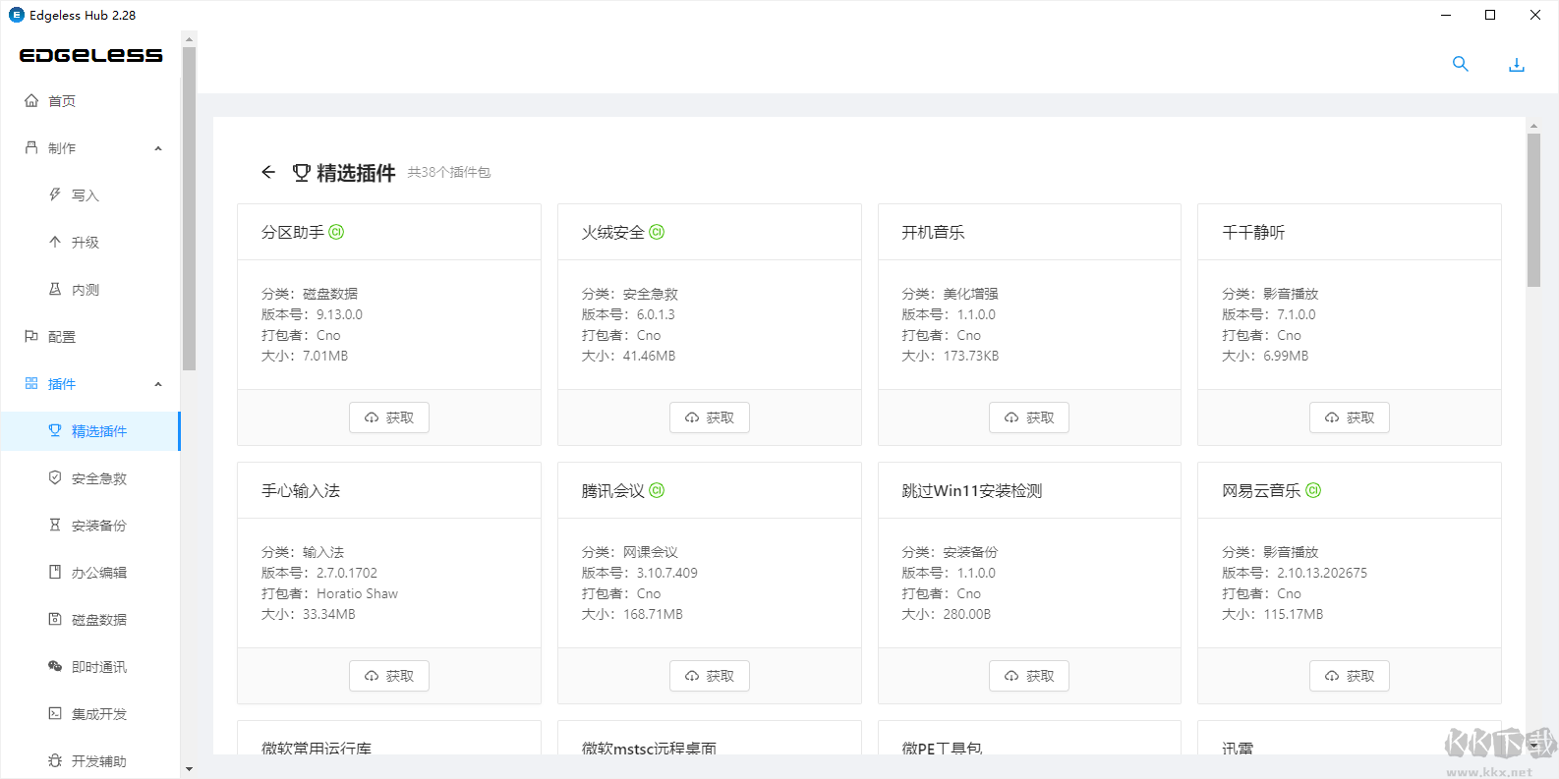Open 安全急救 category in the sidebar
Image resolution: width=1559 pixels, height=779 pixels.
pos(98,478)
